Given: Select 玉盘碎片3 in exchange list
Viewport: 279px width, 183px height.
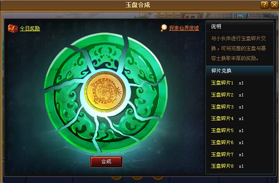Looking at the screenshot, I should click(227, 107).
